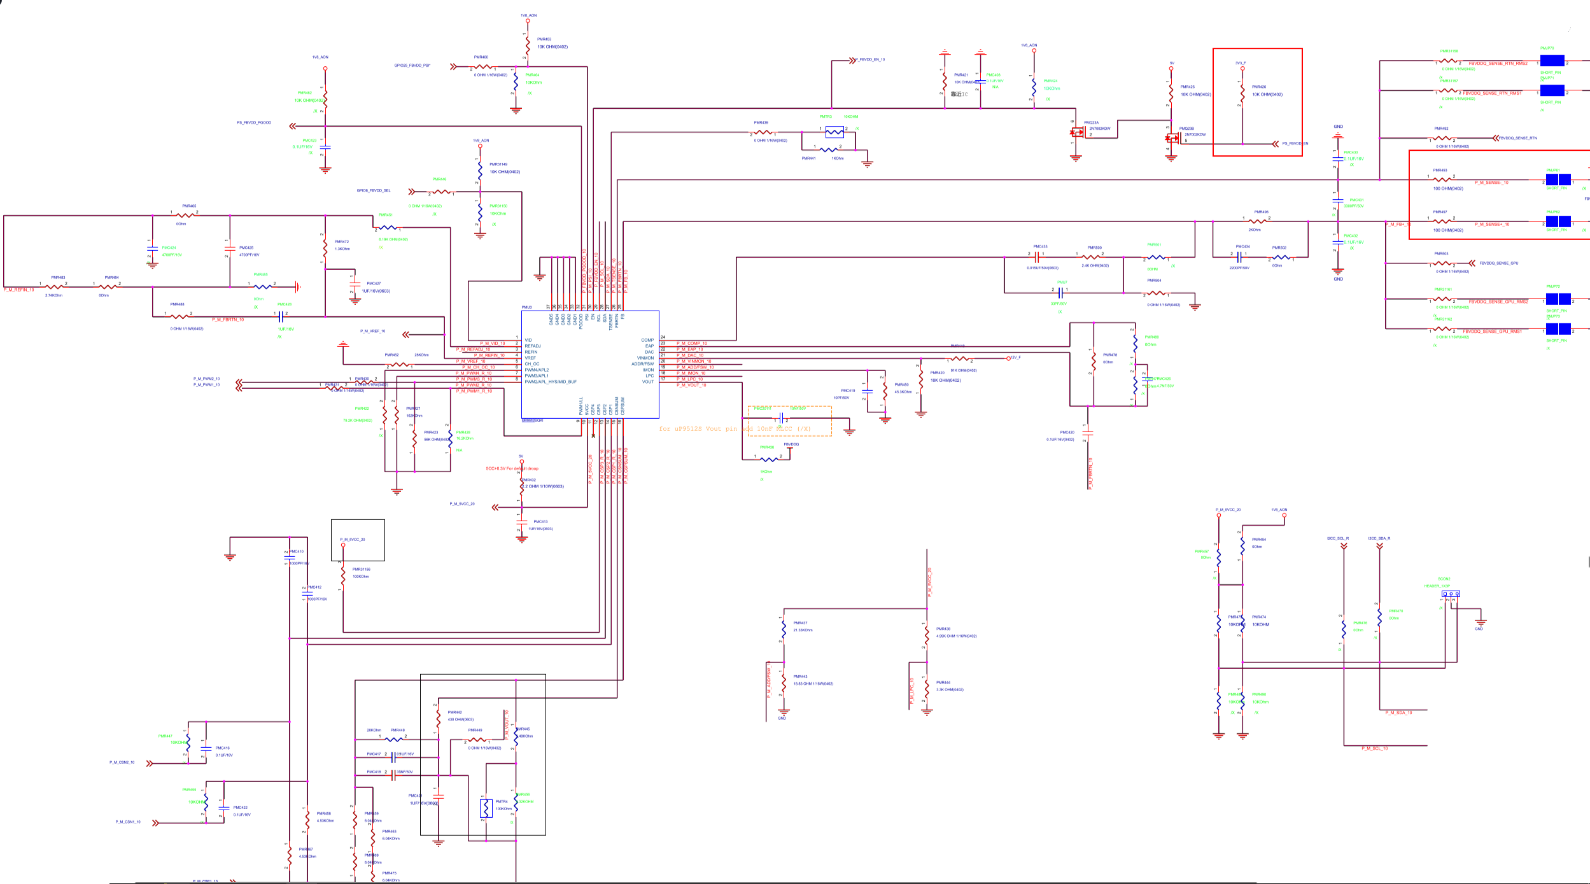This screenshot has width=1590, height=884.
Task: Click capacitor PMC419 10PF/50V symbol
Action: [867, 391]
